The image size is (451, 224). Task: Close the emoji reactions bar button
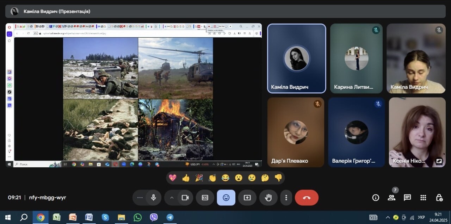tap(226, 198)
